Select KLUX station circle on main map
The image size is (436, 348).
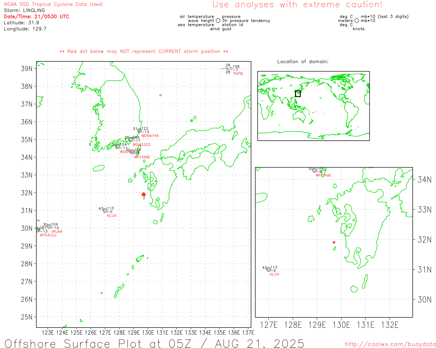(x=105, y=211)
